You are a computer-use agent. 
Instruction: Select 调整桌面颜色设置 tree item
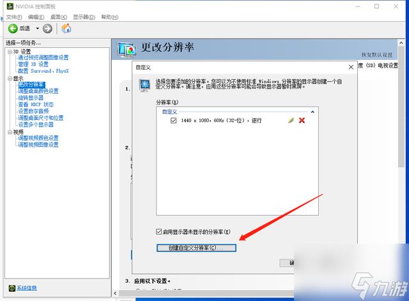38,91
